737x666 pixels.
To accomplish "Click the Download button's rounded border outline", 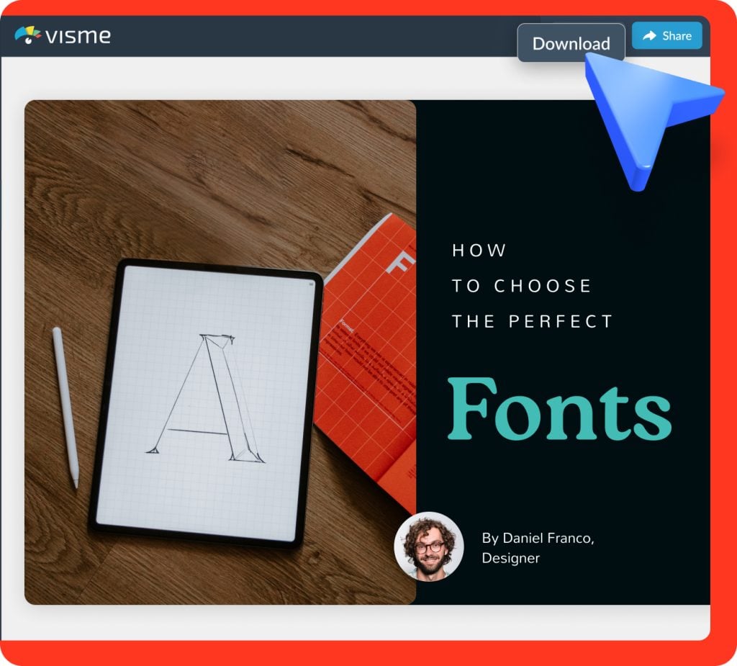I will tap(571, 26).
